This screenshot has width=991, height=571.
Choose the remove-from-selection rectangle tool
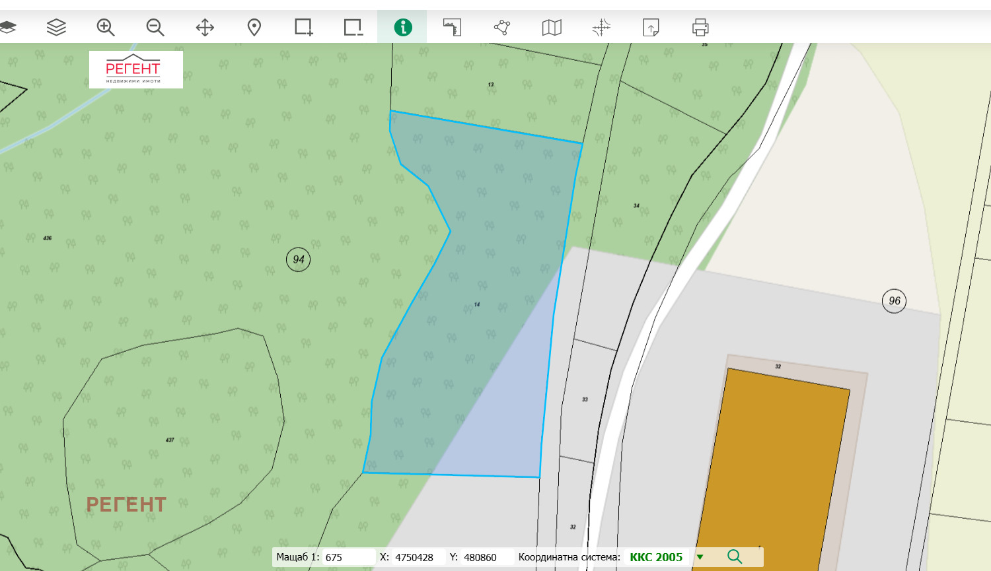point(353,27)
